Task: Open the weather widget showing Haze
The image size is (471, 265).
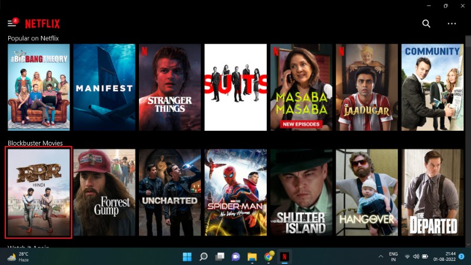Action: pyautogui.click(x=18, y=257)
